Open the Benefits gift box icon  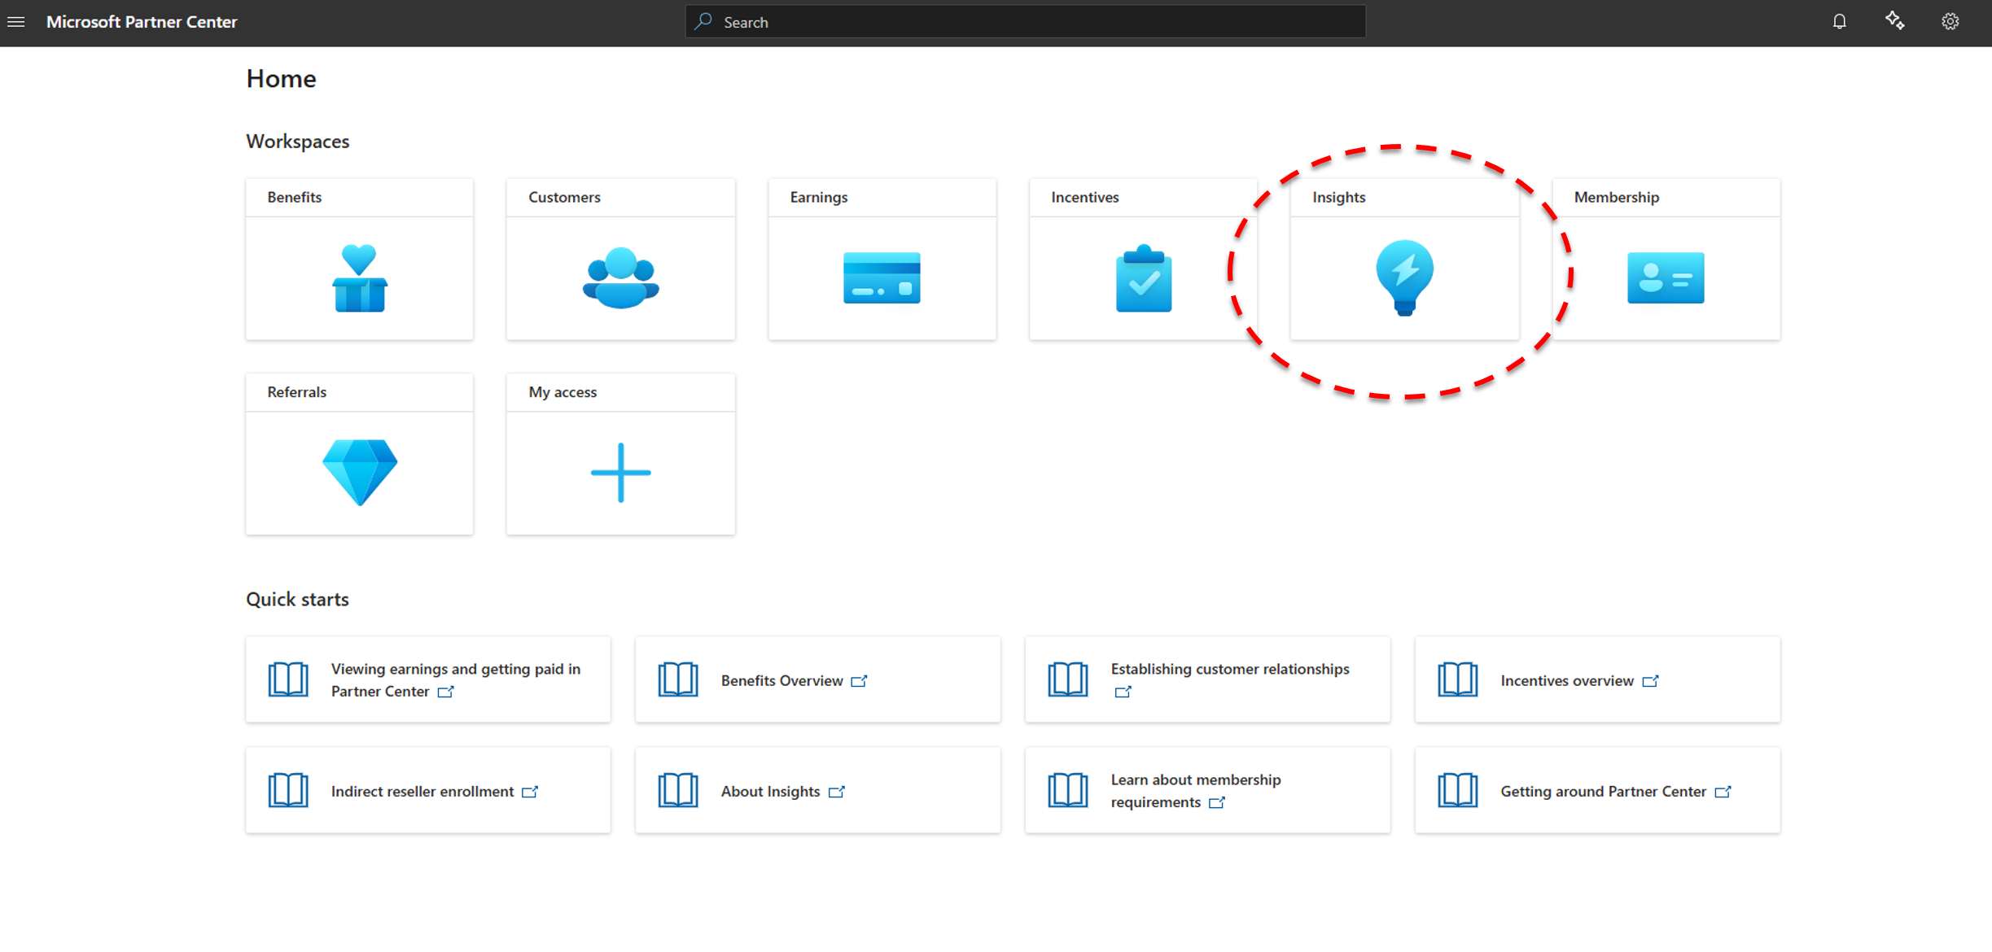point(359,277)
